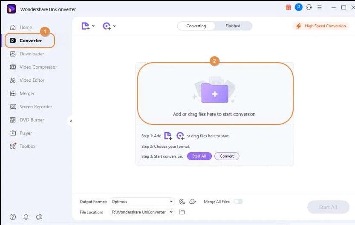
Task: Click the Toolbox grid icon
Action: tap(13, 146)
